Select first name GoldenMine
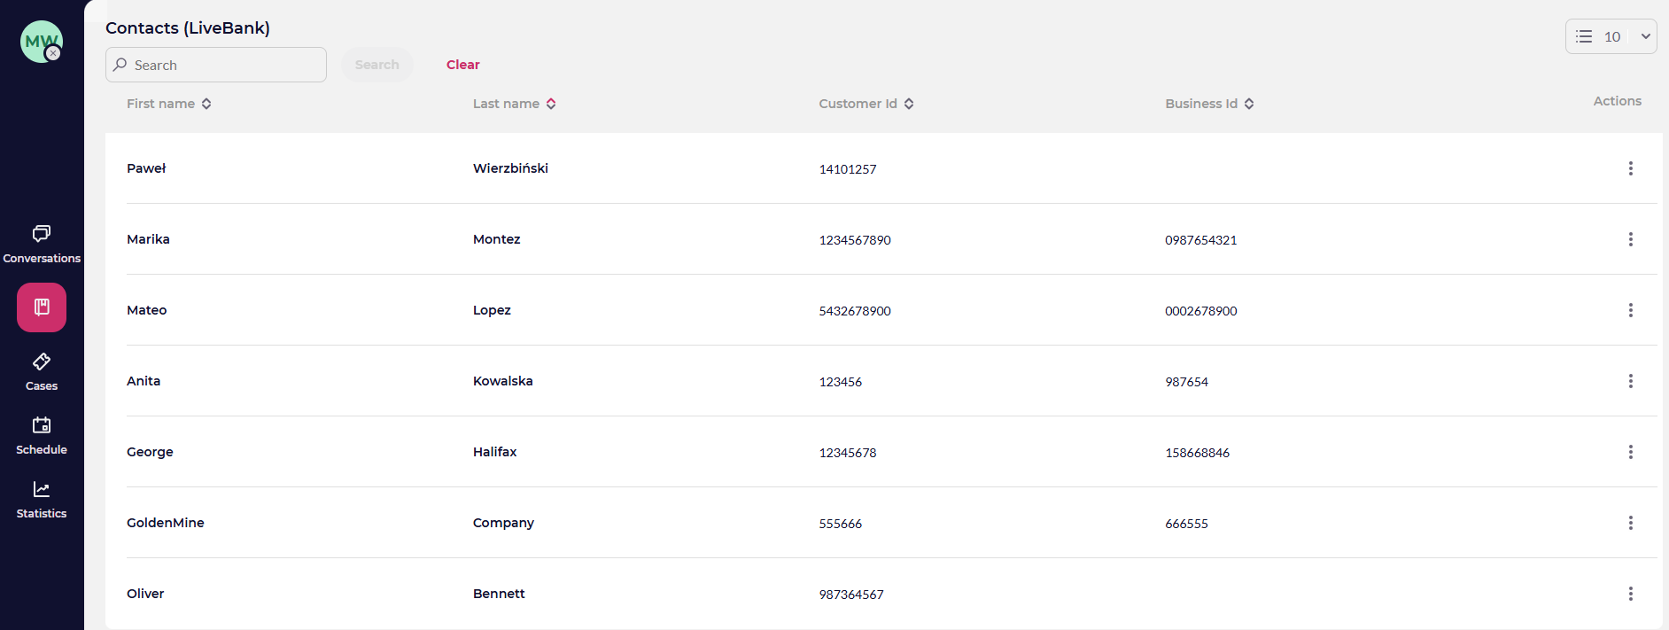This screenshot has height=630, width=1669. 166,523
